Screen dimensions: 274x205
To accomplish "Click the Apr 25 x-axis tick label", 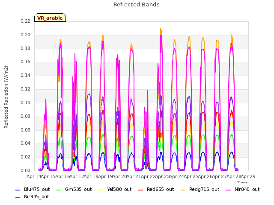I will [x=191, y=176].
